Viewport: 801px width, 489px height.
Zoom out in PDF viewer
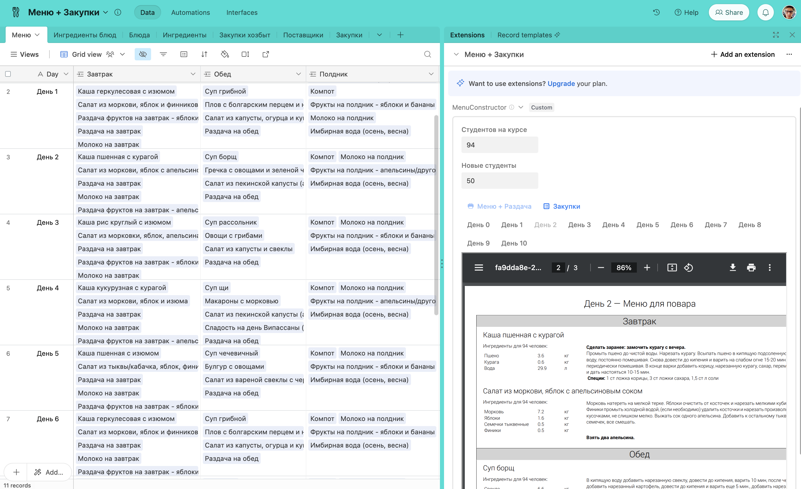pos(601,268)
